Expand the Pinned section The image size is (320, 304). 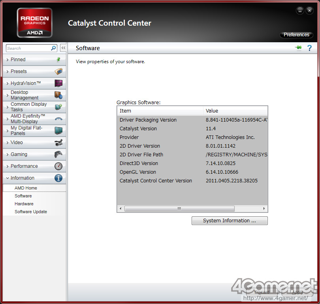pyautogui.click(x=34, y=60)
